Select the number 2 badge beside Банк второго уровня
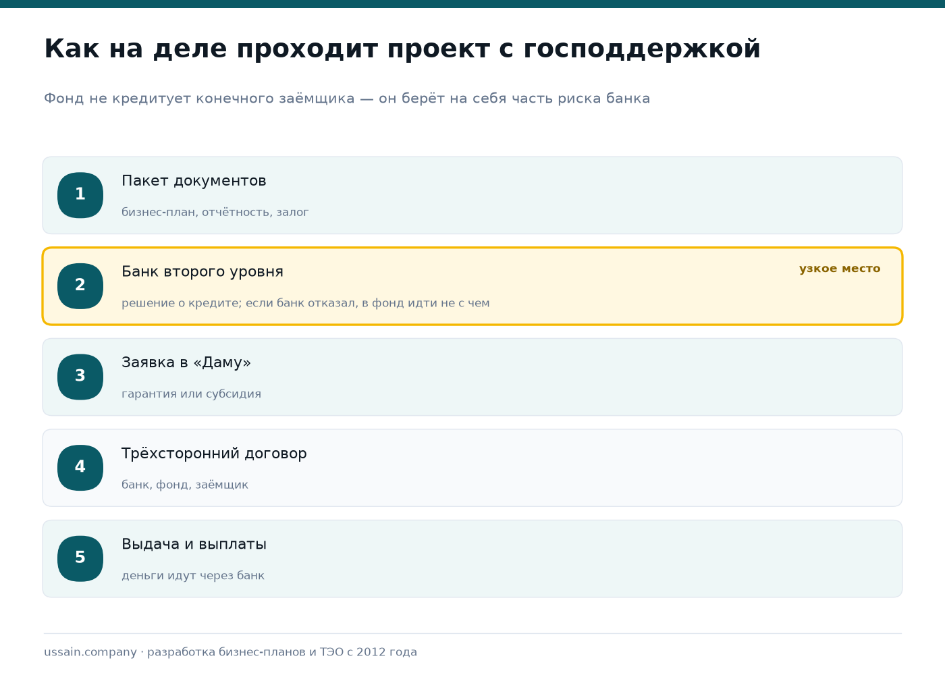The width and height of the screenshot is (945, 675). tap(80, 286)
